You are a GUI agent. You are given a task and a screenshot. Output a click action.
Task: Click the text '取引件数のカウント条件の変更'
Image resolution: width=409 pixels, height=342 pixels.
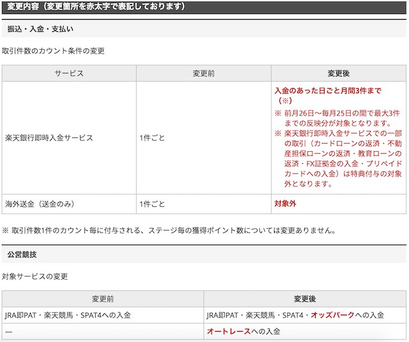(x=53, y=51)
